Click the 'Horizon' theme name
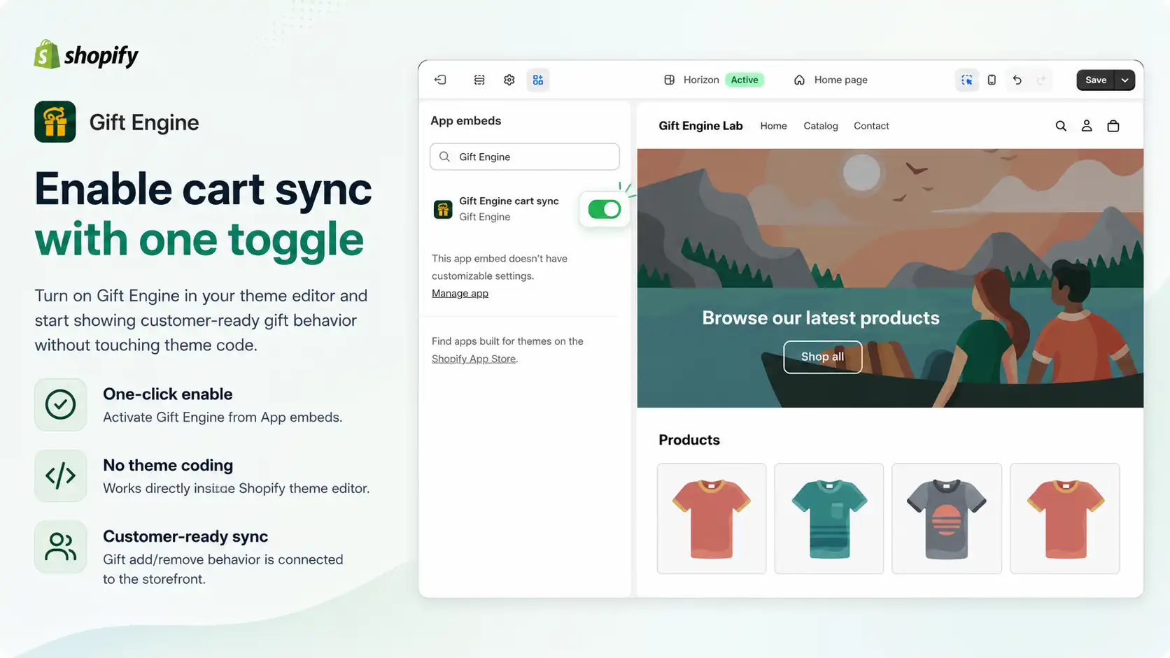This screenshot has width=1170, height=658. (x=701, y=80)
